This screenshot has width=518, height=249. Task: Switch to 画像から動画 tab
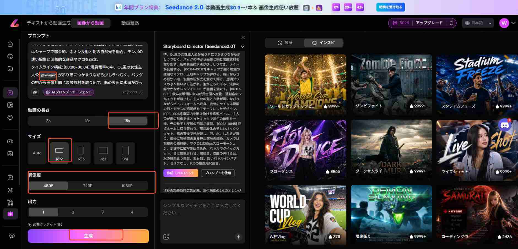tap(90, 23)
